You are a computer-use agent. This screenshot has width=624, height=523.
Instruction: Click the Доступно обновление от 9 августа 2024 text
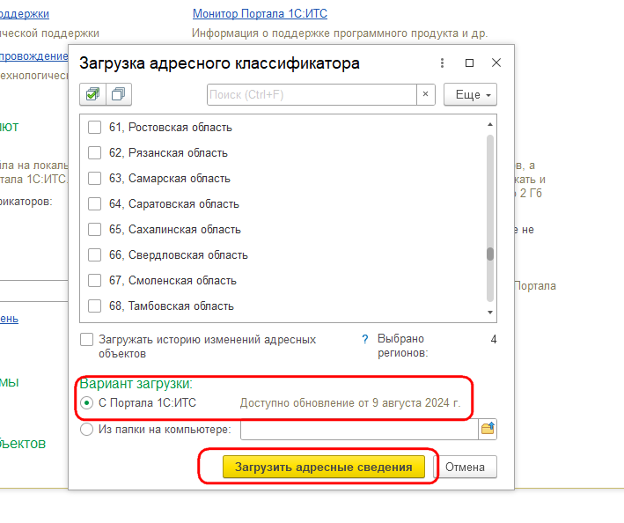tap(350, 402)
